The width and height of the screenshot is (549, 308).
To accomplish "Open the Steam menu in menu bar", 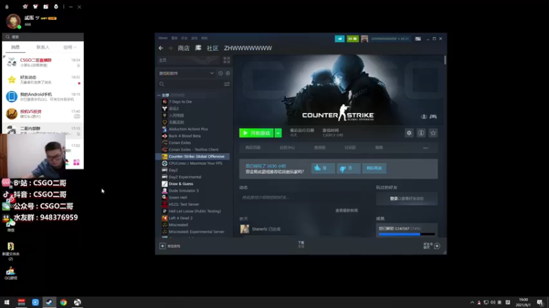I will coord(163,38).
